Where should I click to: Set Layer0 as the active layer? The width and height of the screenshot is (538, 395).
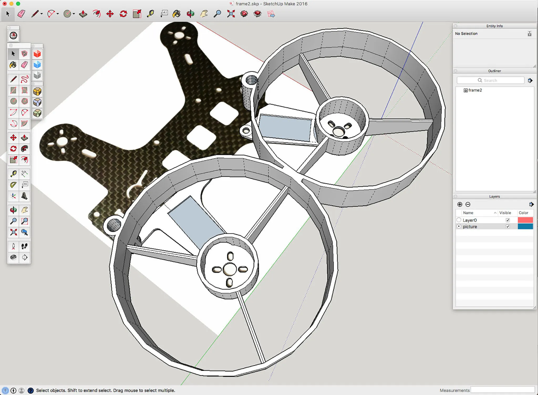459,220
